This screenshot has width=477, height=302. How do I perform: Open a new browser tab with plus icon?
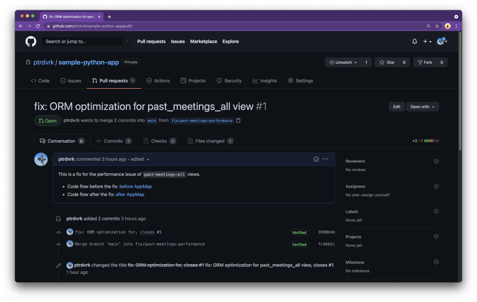(109, 17)
